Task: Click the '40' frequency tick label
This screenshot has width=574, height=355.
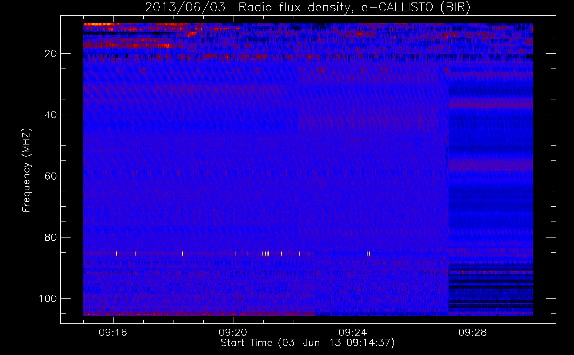Action: coord(51,115)
